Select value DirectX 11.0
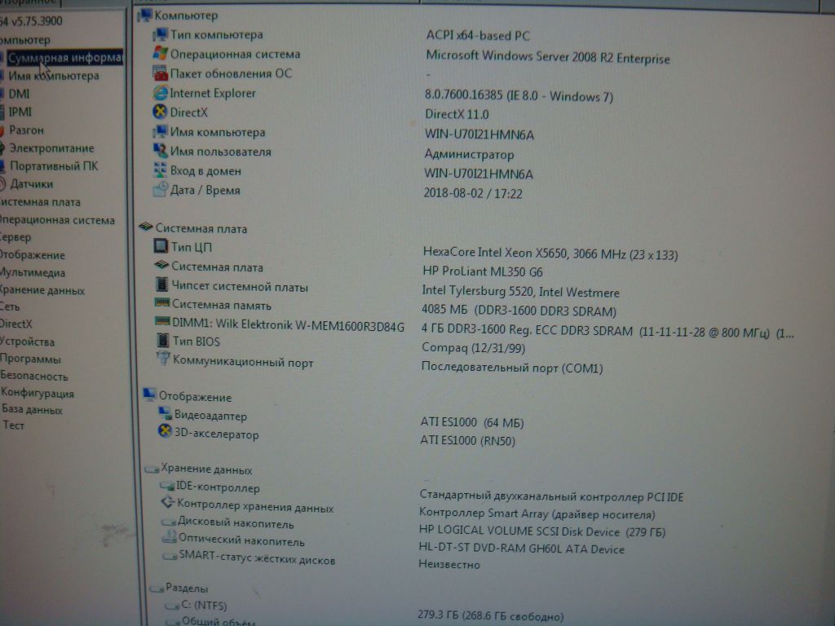 click(x=457, y=114)
